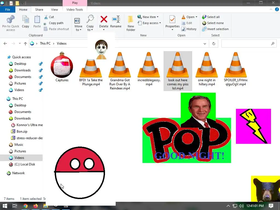This screenshot has height=210, width=280.
Task: Select BFDI 1a Take the Plunge.mp4
Action: [x=91, y=73]
